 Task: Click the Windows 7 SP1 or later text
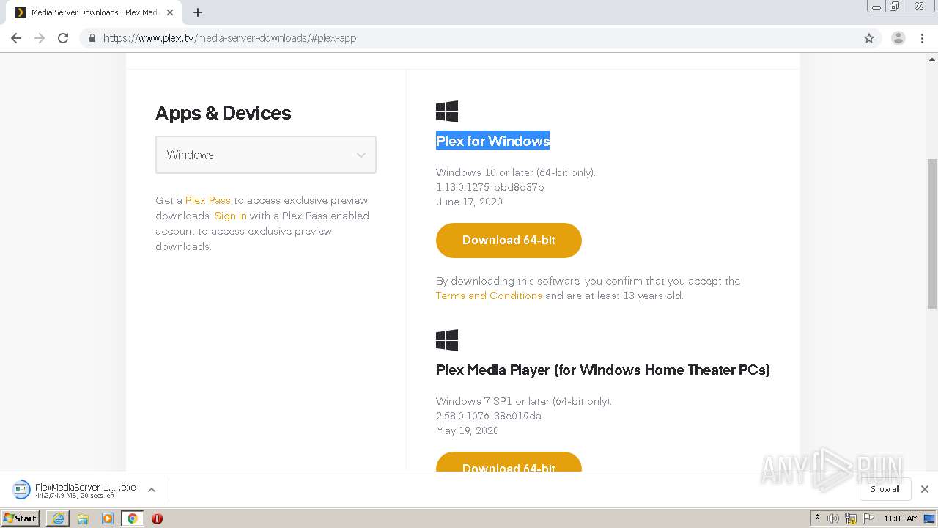click(524, 401)
